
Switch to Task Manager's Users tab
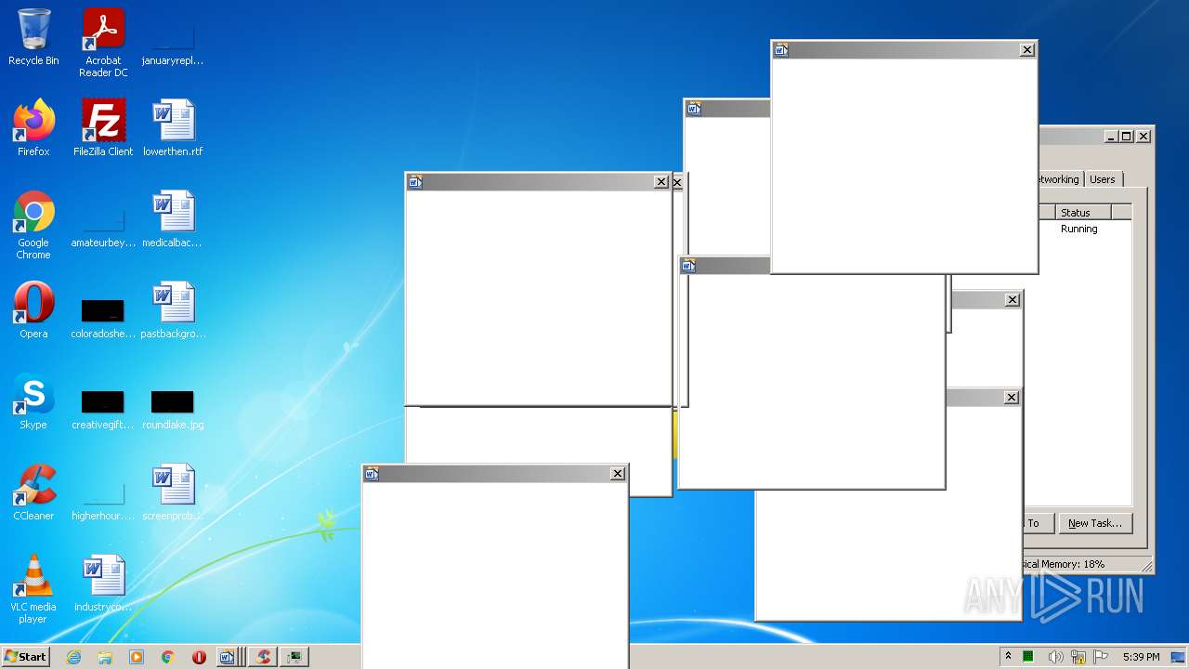tap(1103, 179)
